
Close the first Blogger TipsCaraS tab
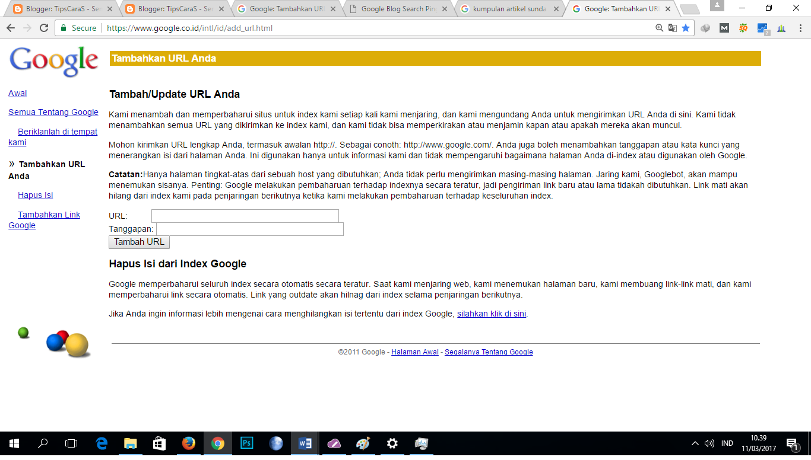pyautogui.click(x=110, y=9)
